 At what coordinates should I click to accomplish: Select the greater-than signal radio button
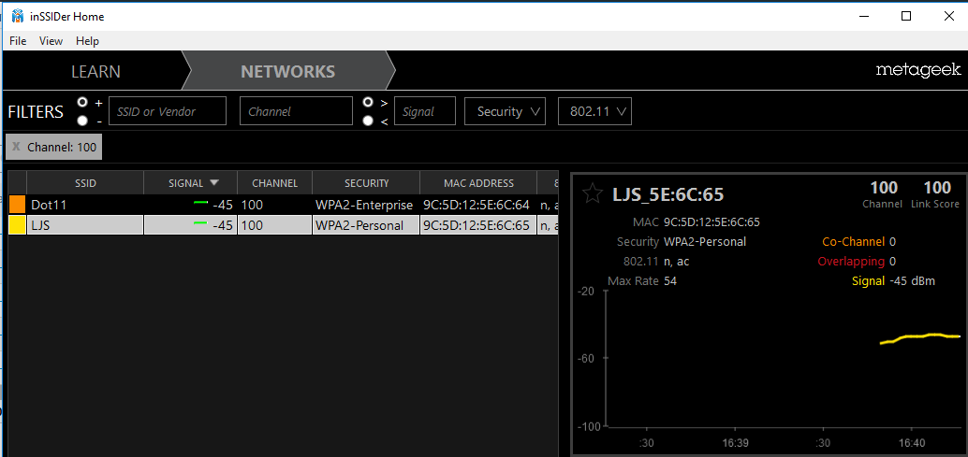point(368,102)
